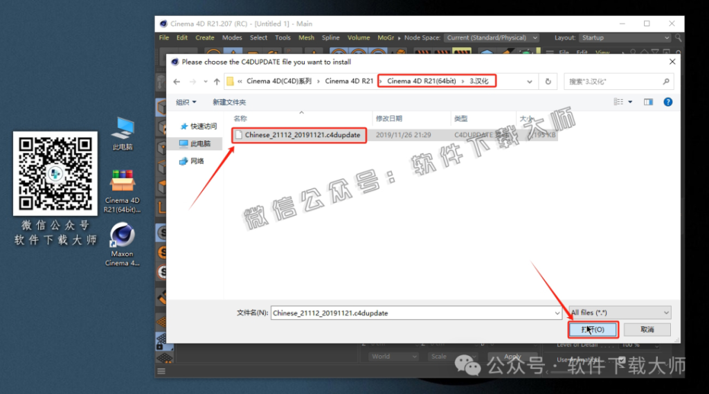This screenshot has width=709, height=394.
Task: Sort by 名称 (Name) column header
Action: [240, 118]
